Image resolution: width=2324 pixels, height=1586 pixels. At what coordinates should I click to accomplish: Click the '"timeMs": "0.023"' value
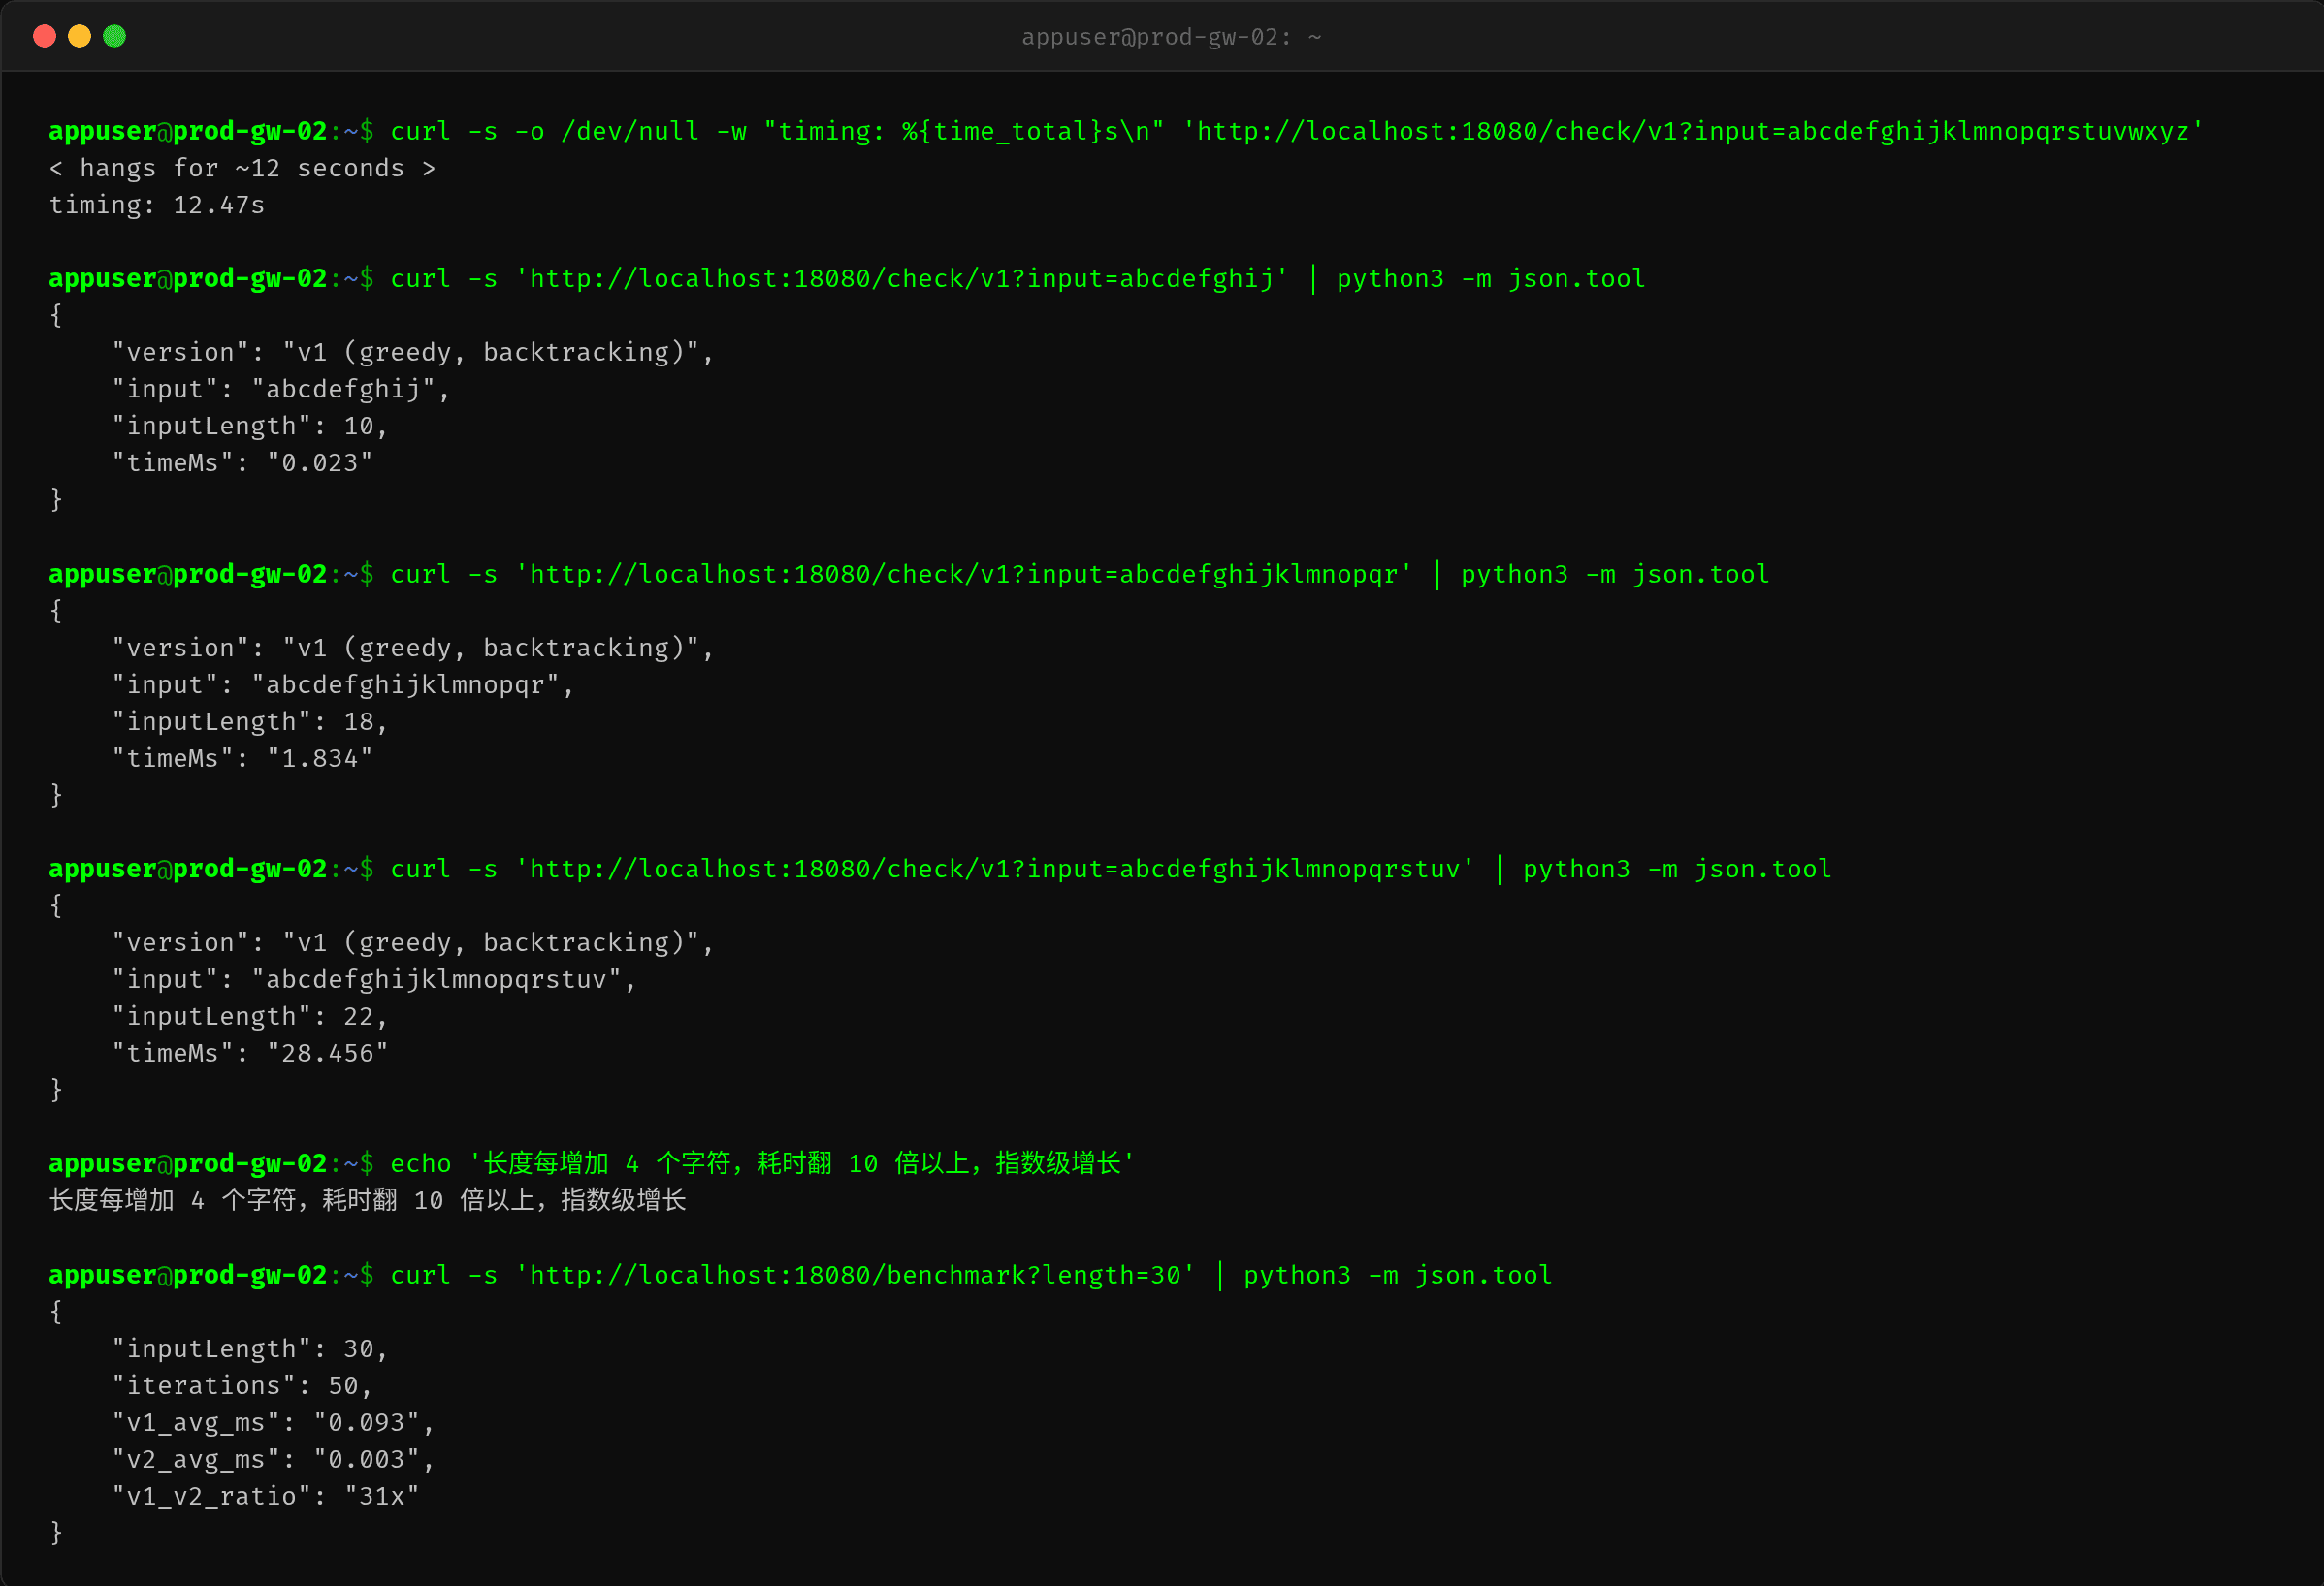click(x=241, y=462)
